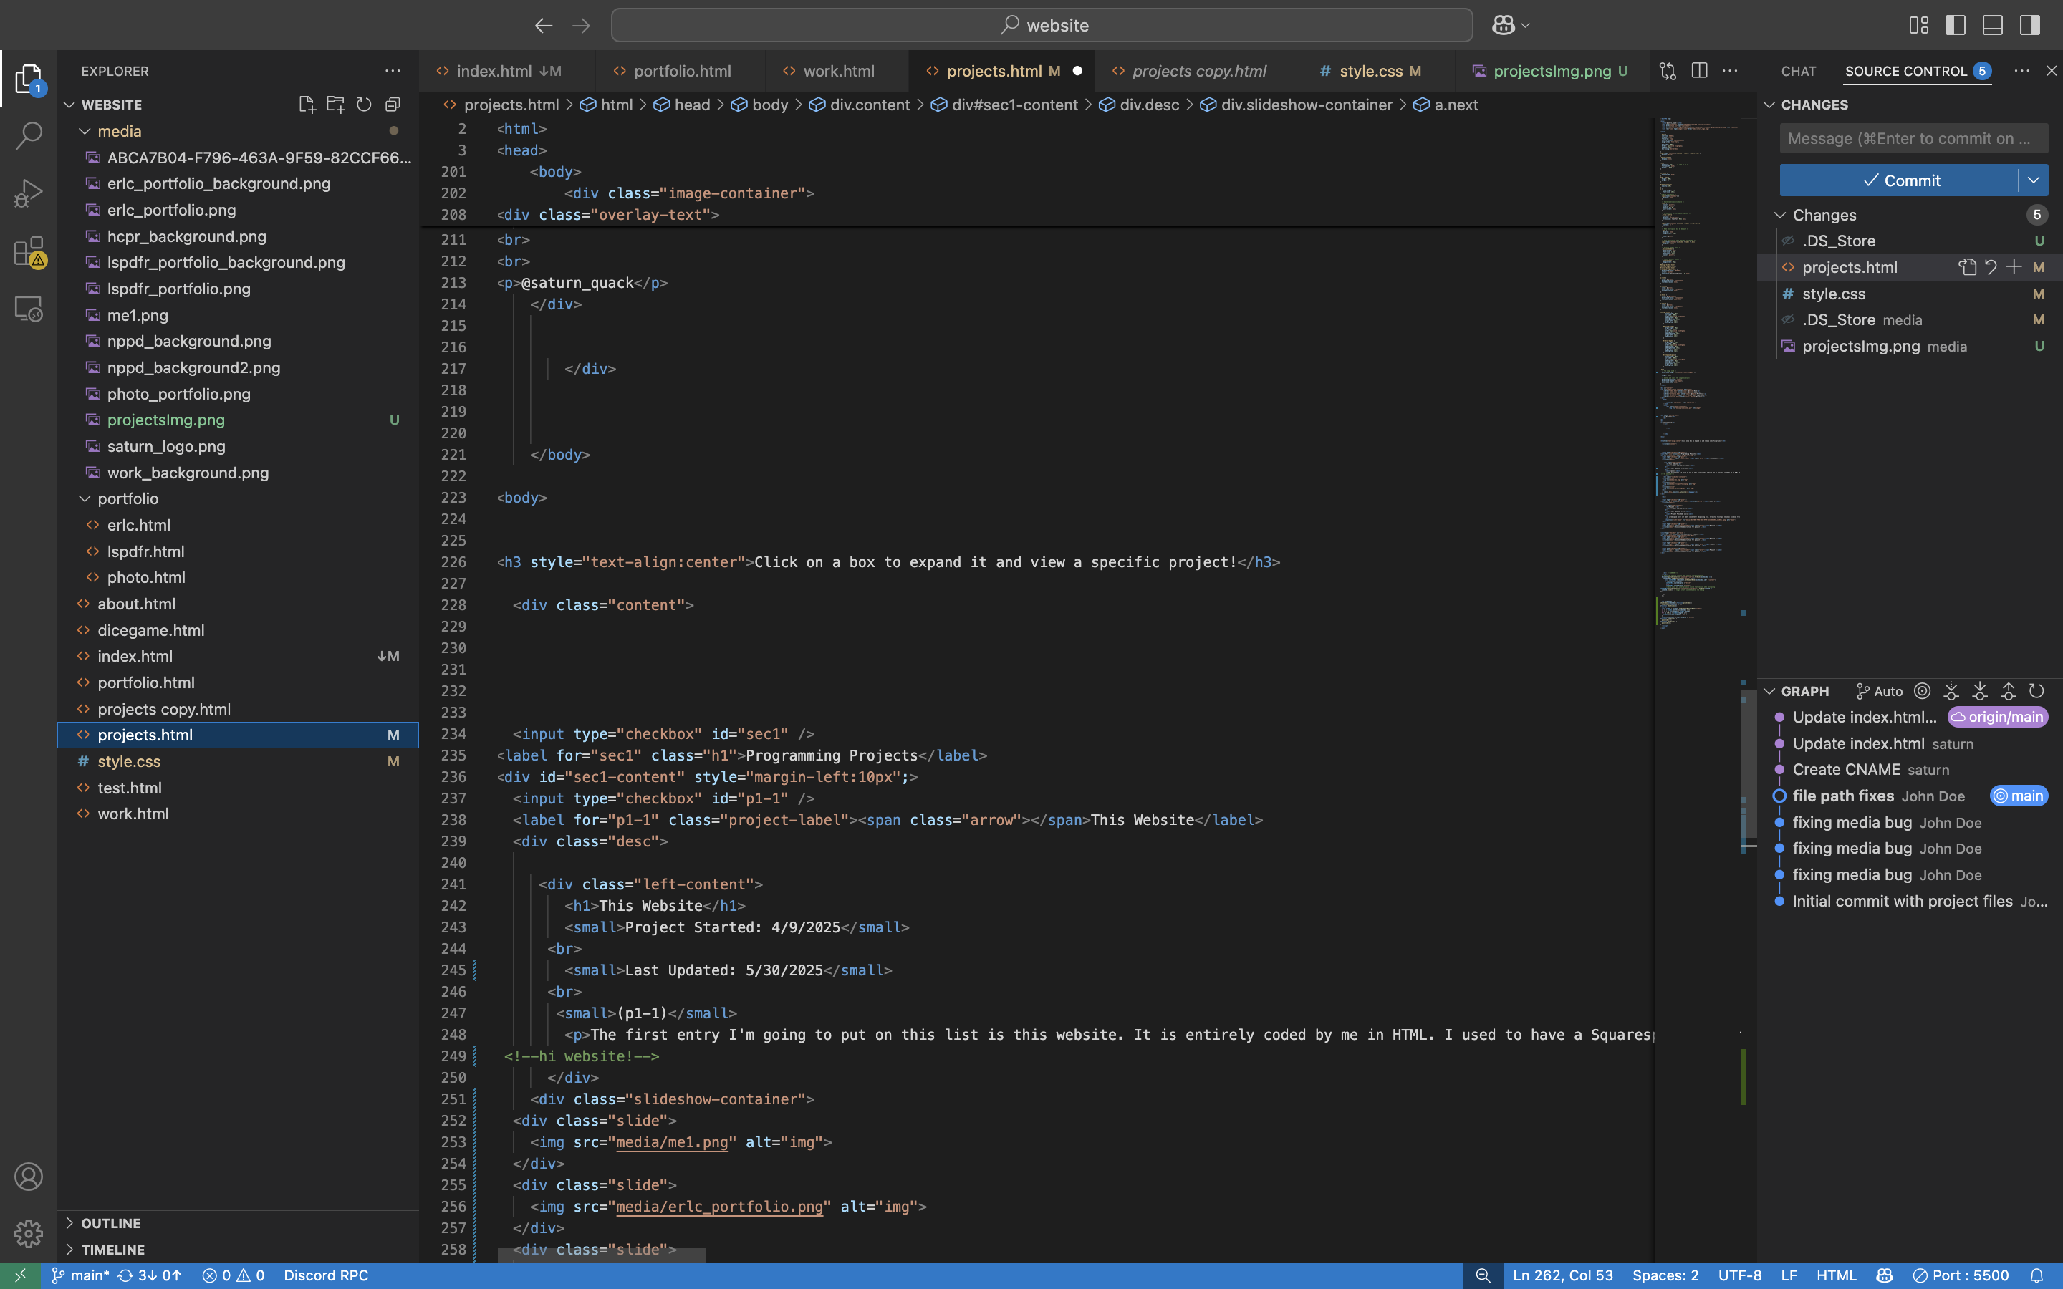Toggle the secondary side bar
This screenshot has height=1289, width=2063.
(2030, 26)
